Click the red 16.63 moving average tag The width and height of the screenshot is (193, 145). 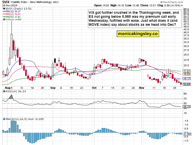tap(187, 74)
